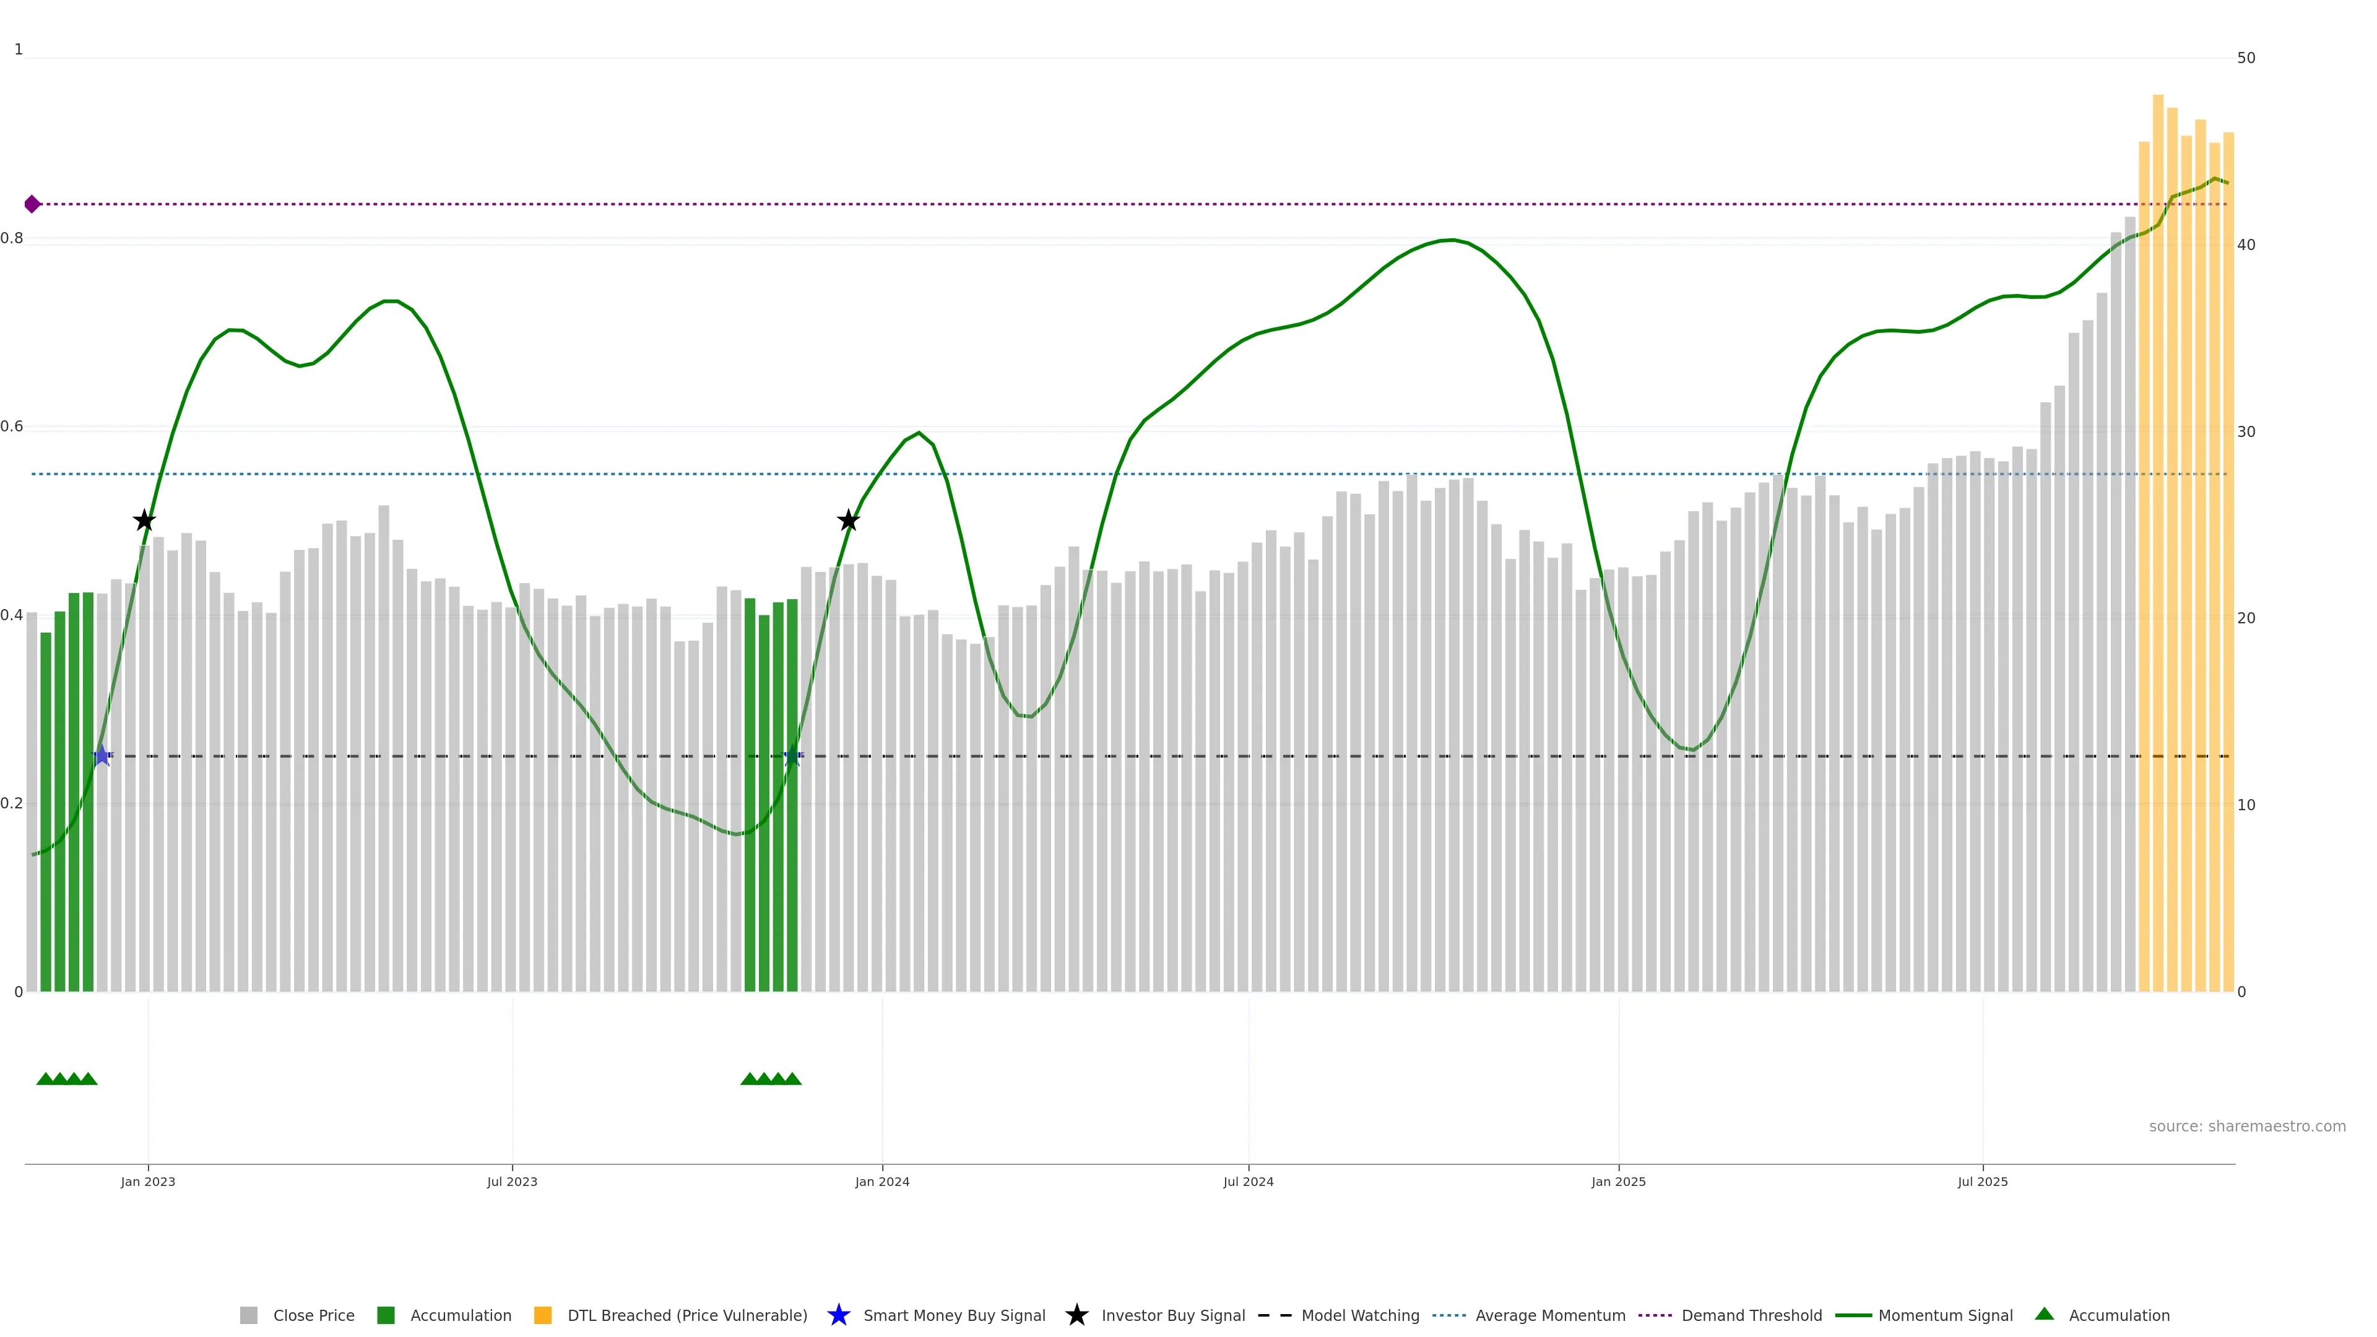Click the Jan 2025 axis label

[1617, 1181]
